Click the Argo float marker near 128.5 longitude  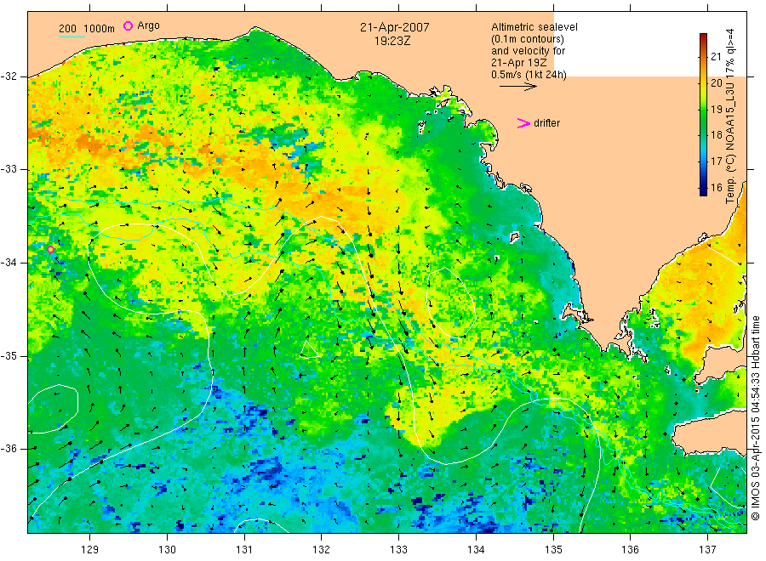(x=50, y=249)
